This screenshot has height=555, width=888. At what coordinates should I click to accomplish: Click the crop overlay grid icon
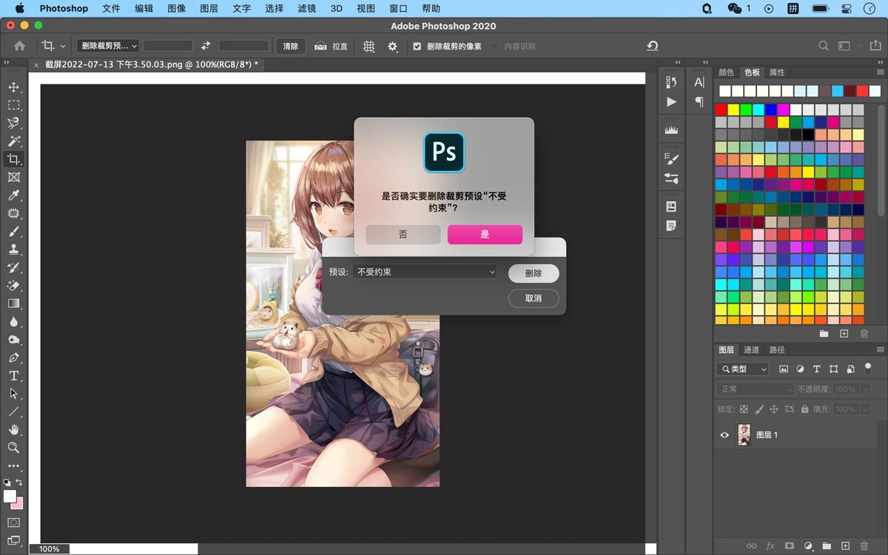pyautogui.click(x=369, y=46)
